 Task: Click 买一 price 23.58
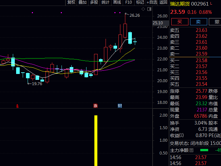[201, 60]
